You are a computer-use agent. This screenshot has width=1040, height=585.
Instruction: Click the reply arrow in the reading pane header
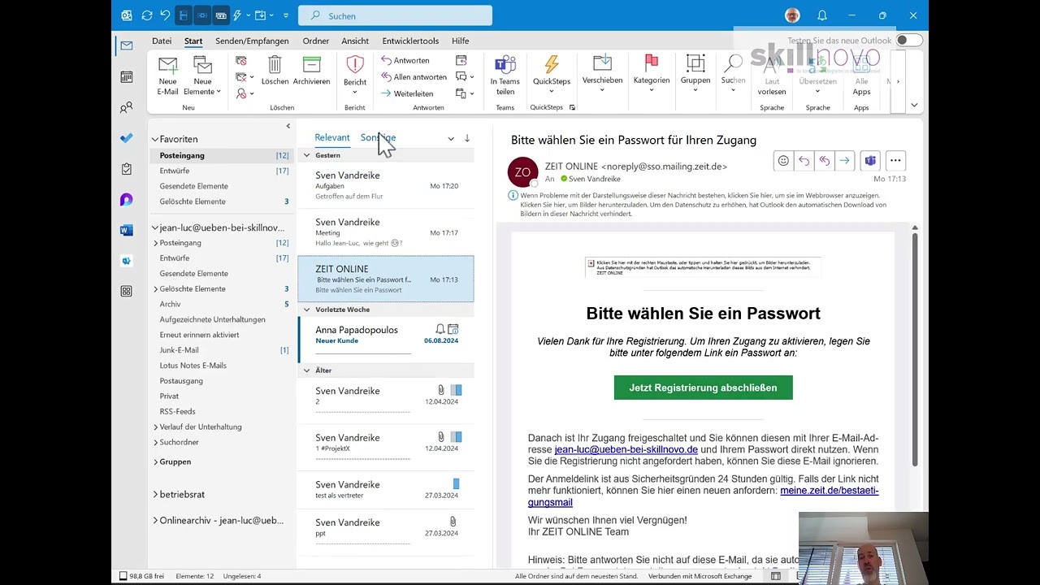coord(804,161)
